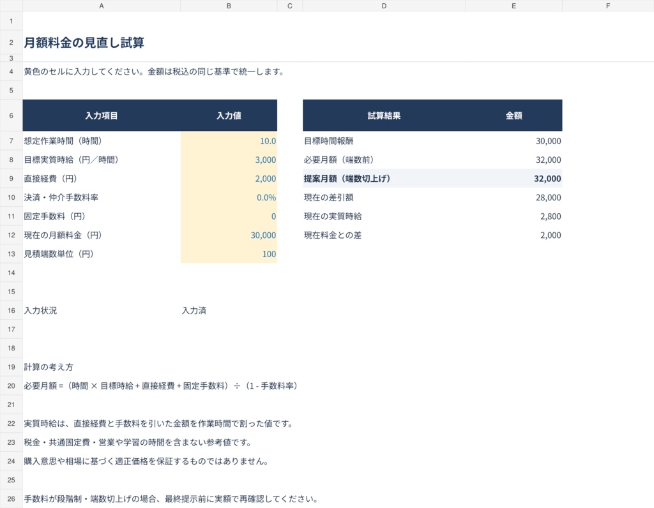
Task: Click the 入力済 status cell
Action: point(194,310)
